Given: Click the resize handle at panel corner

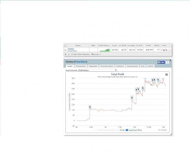Looking at the screenshot, I should point(171,134).
